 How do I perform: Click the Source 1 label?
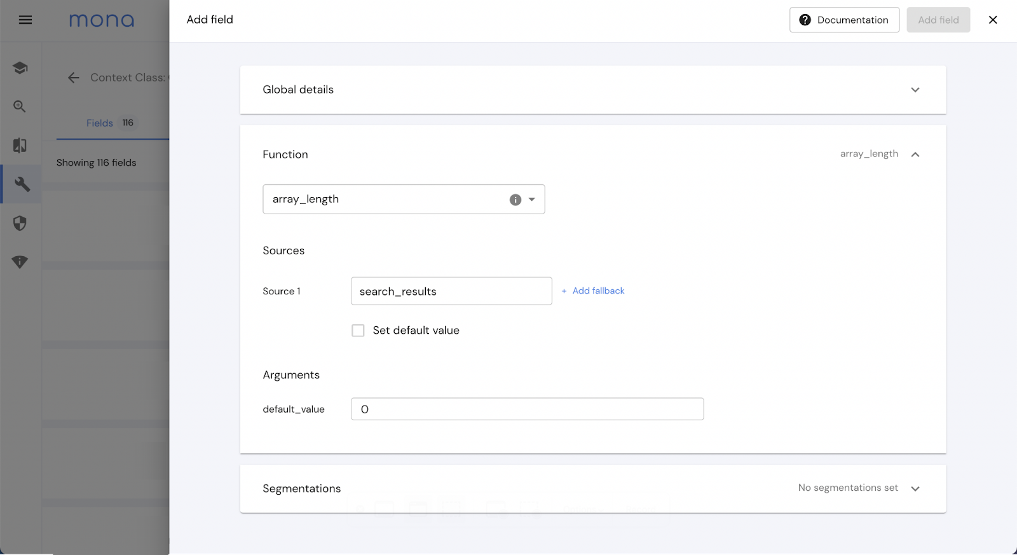click(x=282, y=291)
